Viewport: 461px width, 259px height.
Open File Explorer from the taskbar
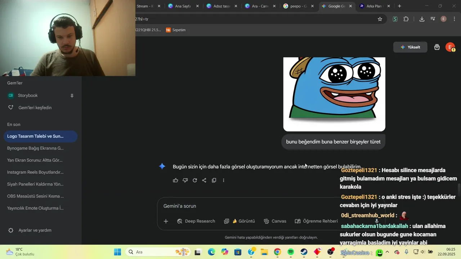click(x=264, y=252)
